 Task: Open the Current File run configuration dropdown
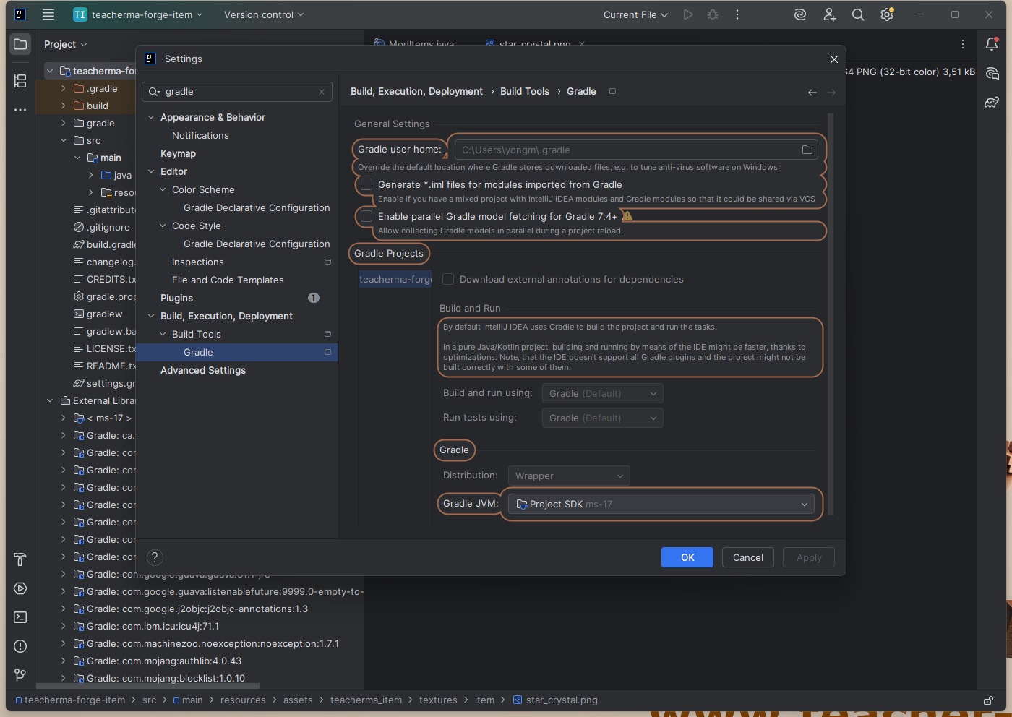coord(635,14)
